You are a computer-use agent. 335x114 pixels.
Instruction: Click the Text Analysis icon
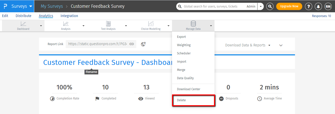coord(108,24)
